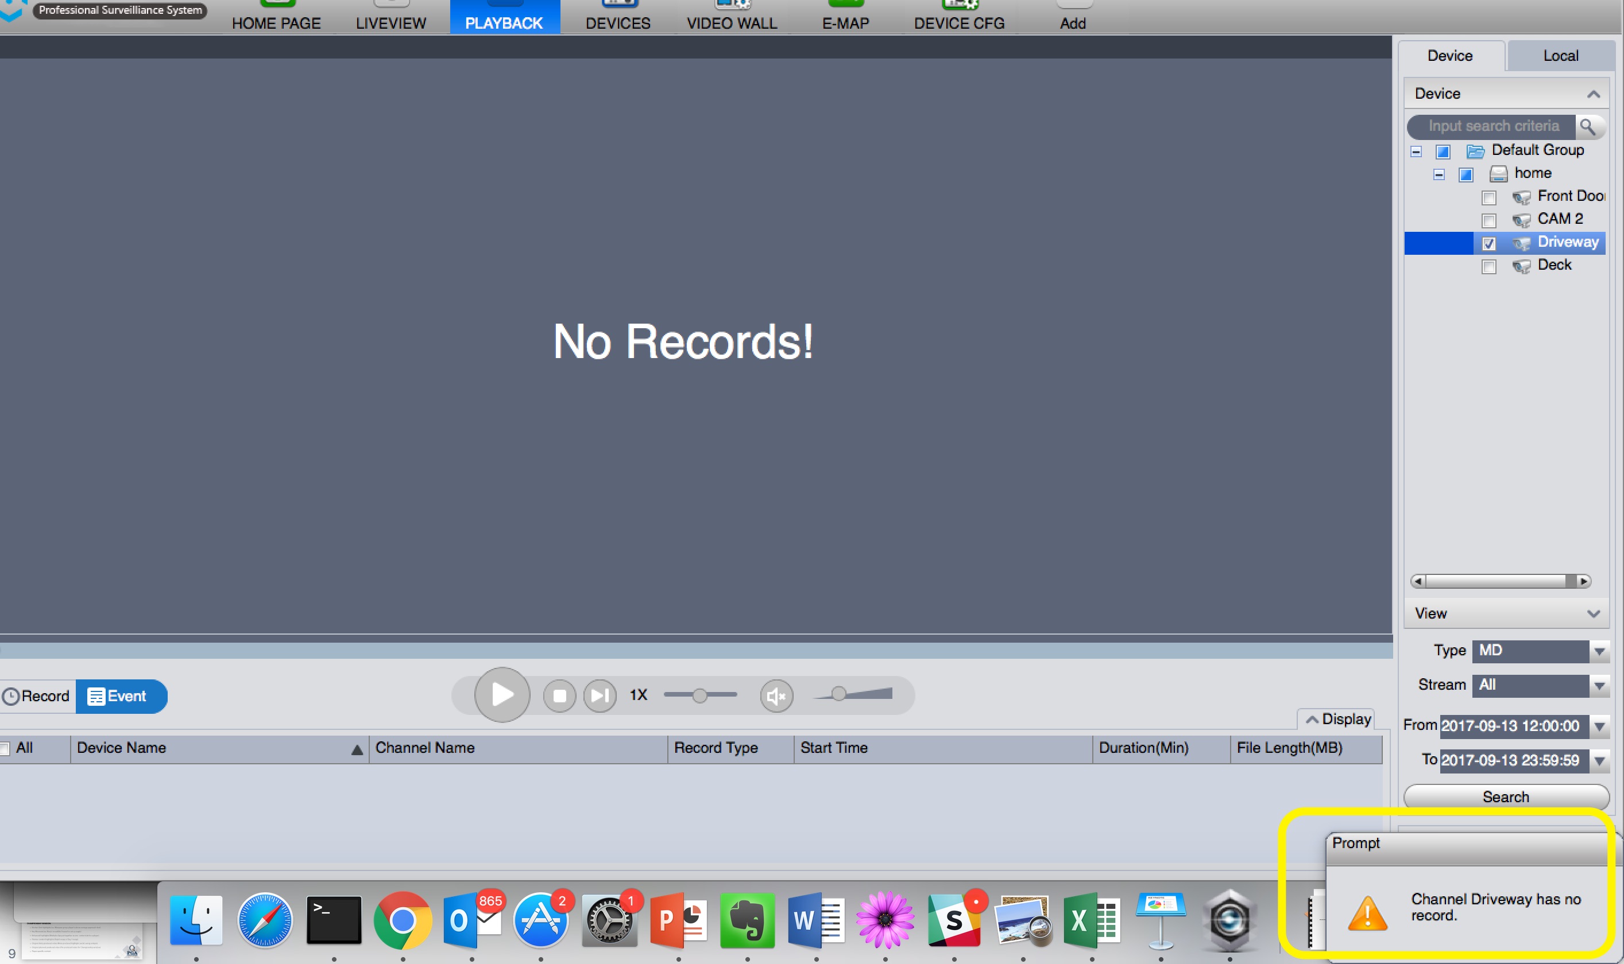Switch to Record mode button
The width and height of the screenshot is (1624, 964).
[x=37, y=697]
